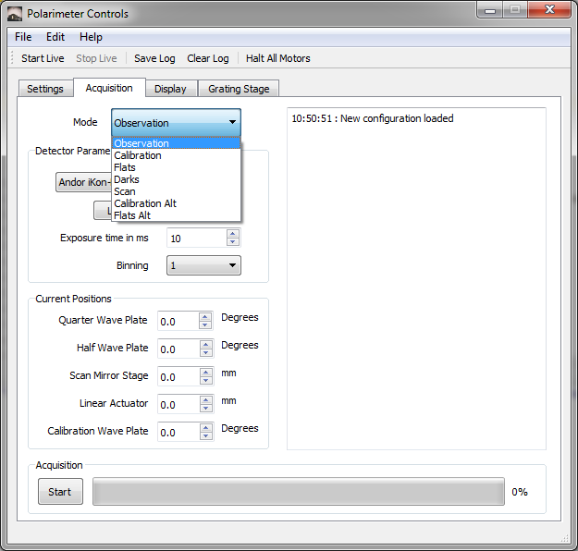The width and height of the screenshot is (578, 551).
Task: Open the Display tab
Action: (170, 89)
